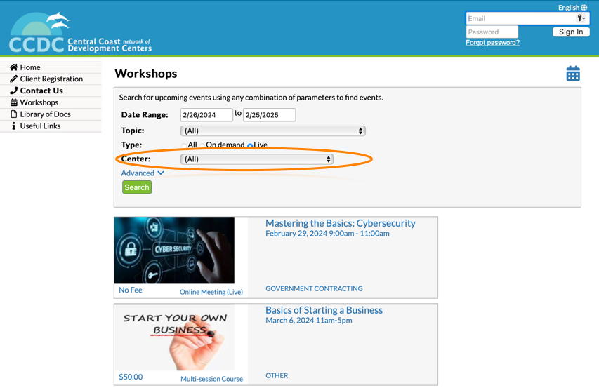Viewport: 599px width, 388px height.
Task: Click the Sign In button
Action: [571, 32]
